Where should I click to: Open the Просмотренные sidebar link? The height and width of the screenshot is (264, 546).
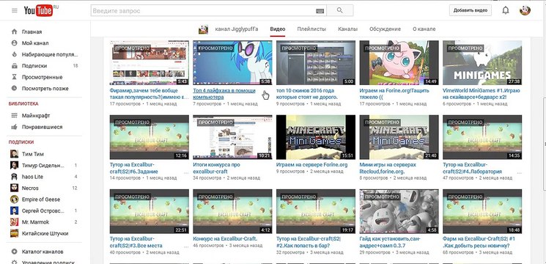pyautogui.click(x=42, y=77)
